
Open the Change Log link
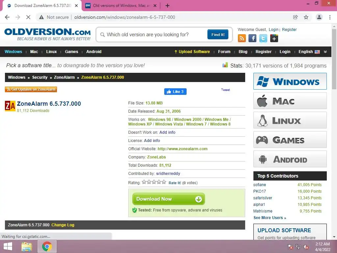63,225
